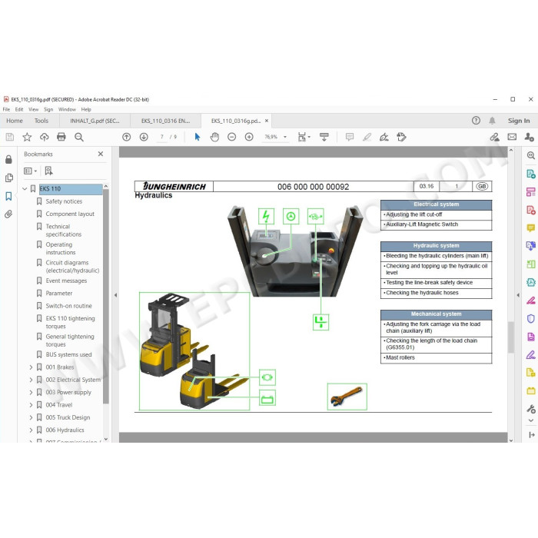Image resolution: width=538 pixels, height=538 pixels.
Task: Click the share with others icon
Action: [x=529, y=138]
